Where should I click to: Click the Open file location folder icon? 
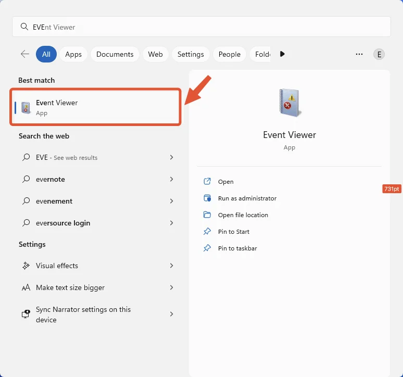[207, 215]
